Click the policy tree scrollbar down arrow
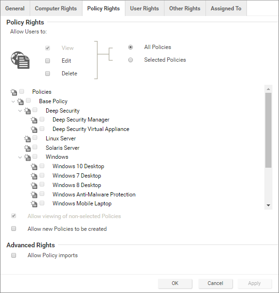This screenshot has width=279, height=293. click(268, 205)
